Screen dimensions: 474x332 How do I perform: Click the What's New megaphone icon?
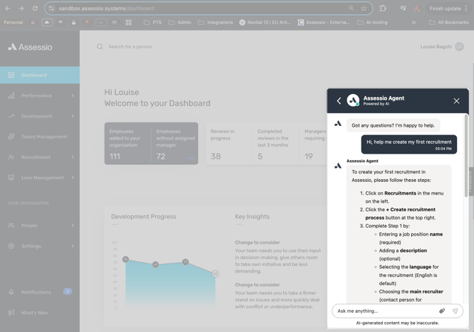point(11,312)
